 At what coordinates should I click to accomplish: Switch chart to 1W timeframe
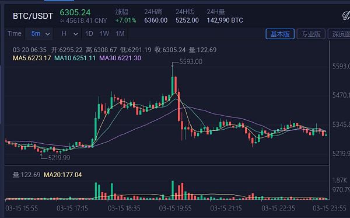104,33
